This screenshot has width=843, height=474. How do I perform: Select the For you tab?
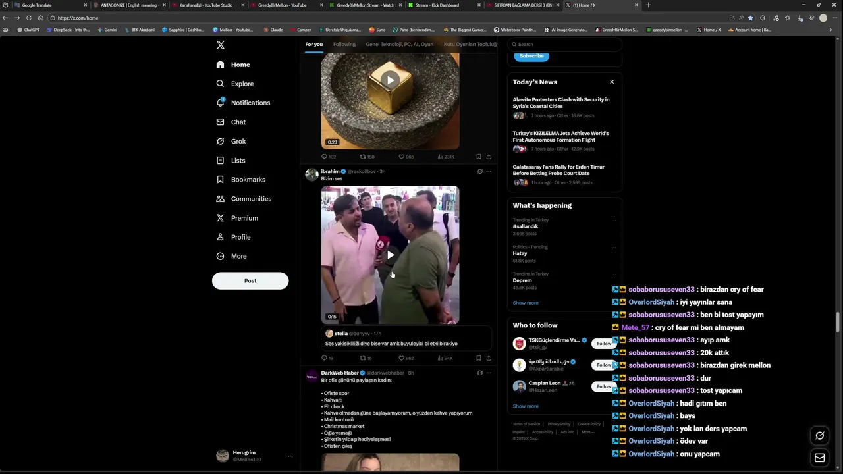[x=314, y=44]
